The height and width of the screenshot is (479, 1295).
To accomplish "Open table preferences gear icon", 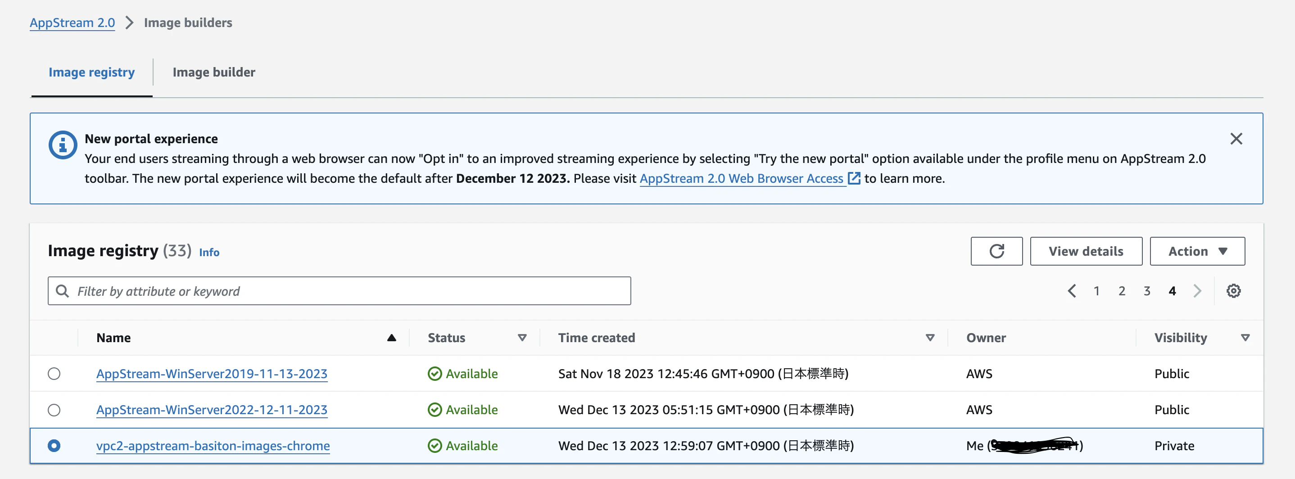I will tap(1233, 290).
